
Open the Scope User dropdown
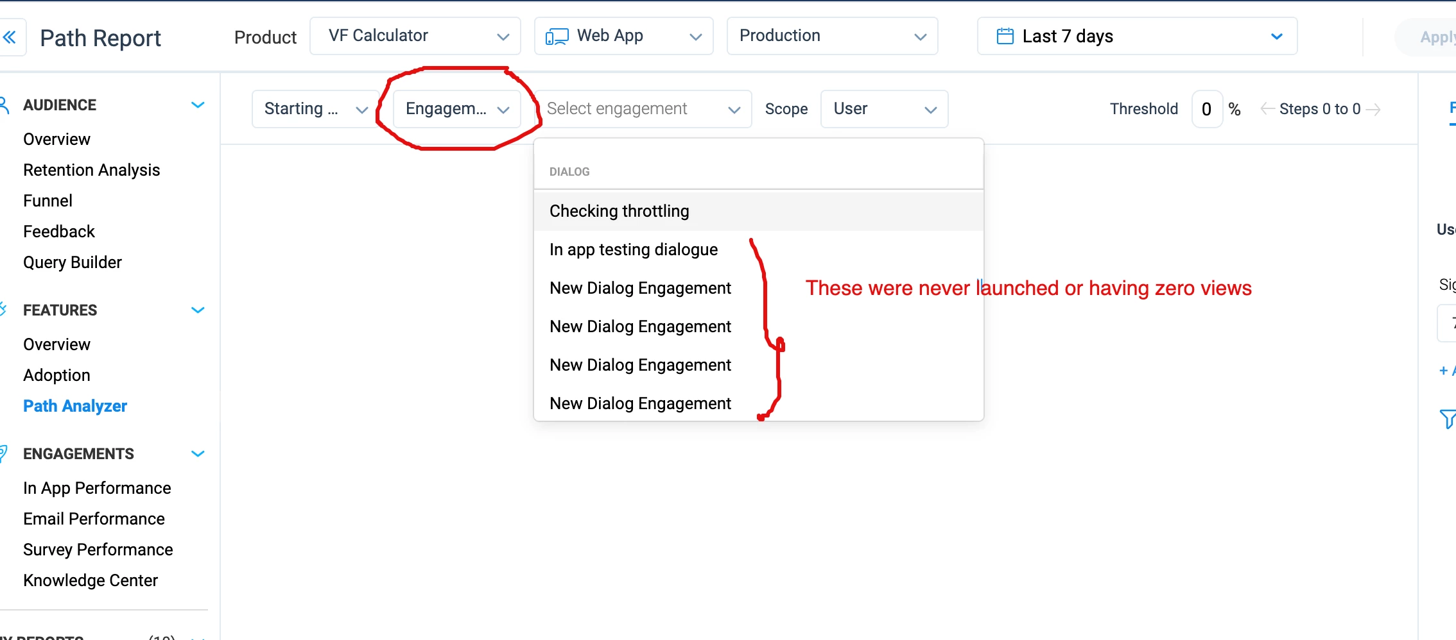[x=884, y=109]
